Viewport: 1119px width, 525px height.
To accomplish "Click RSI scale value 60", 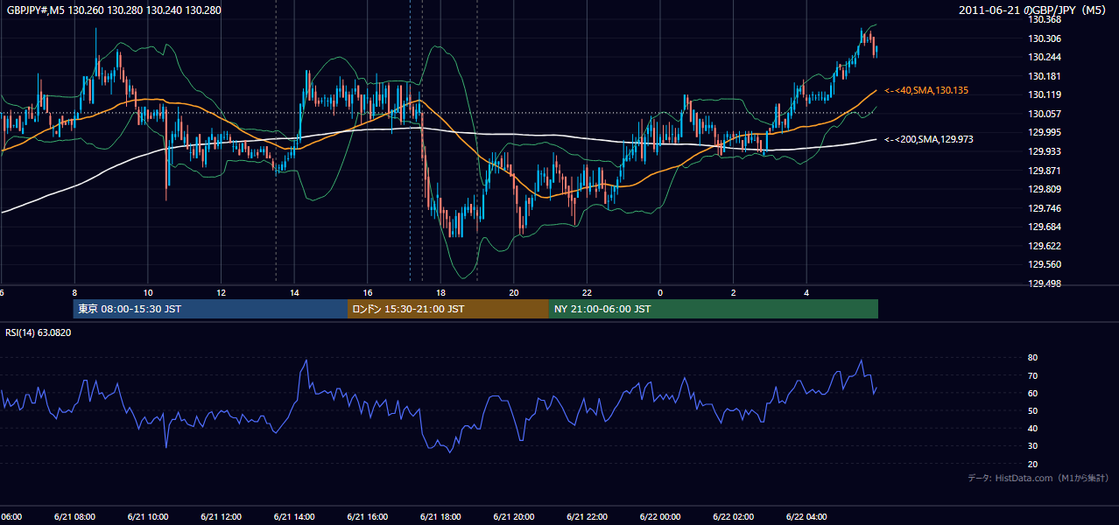I will (1033, 393).
